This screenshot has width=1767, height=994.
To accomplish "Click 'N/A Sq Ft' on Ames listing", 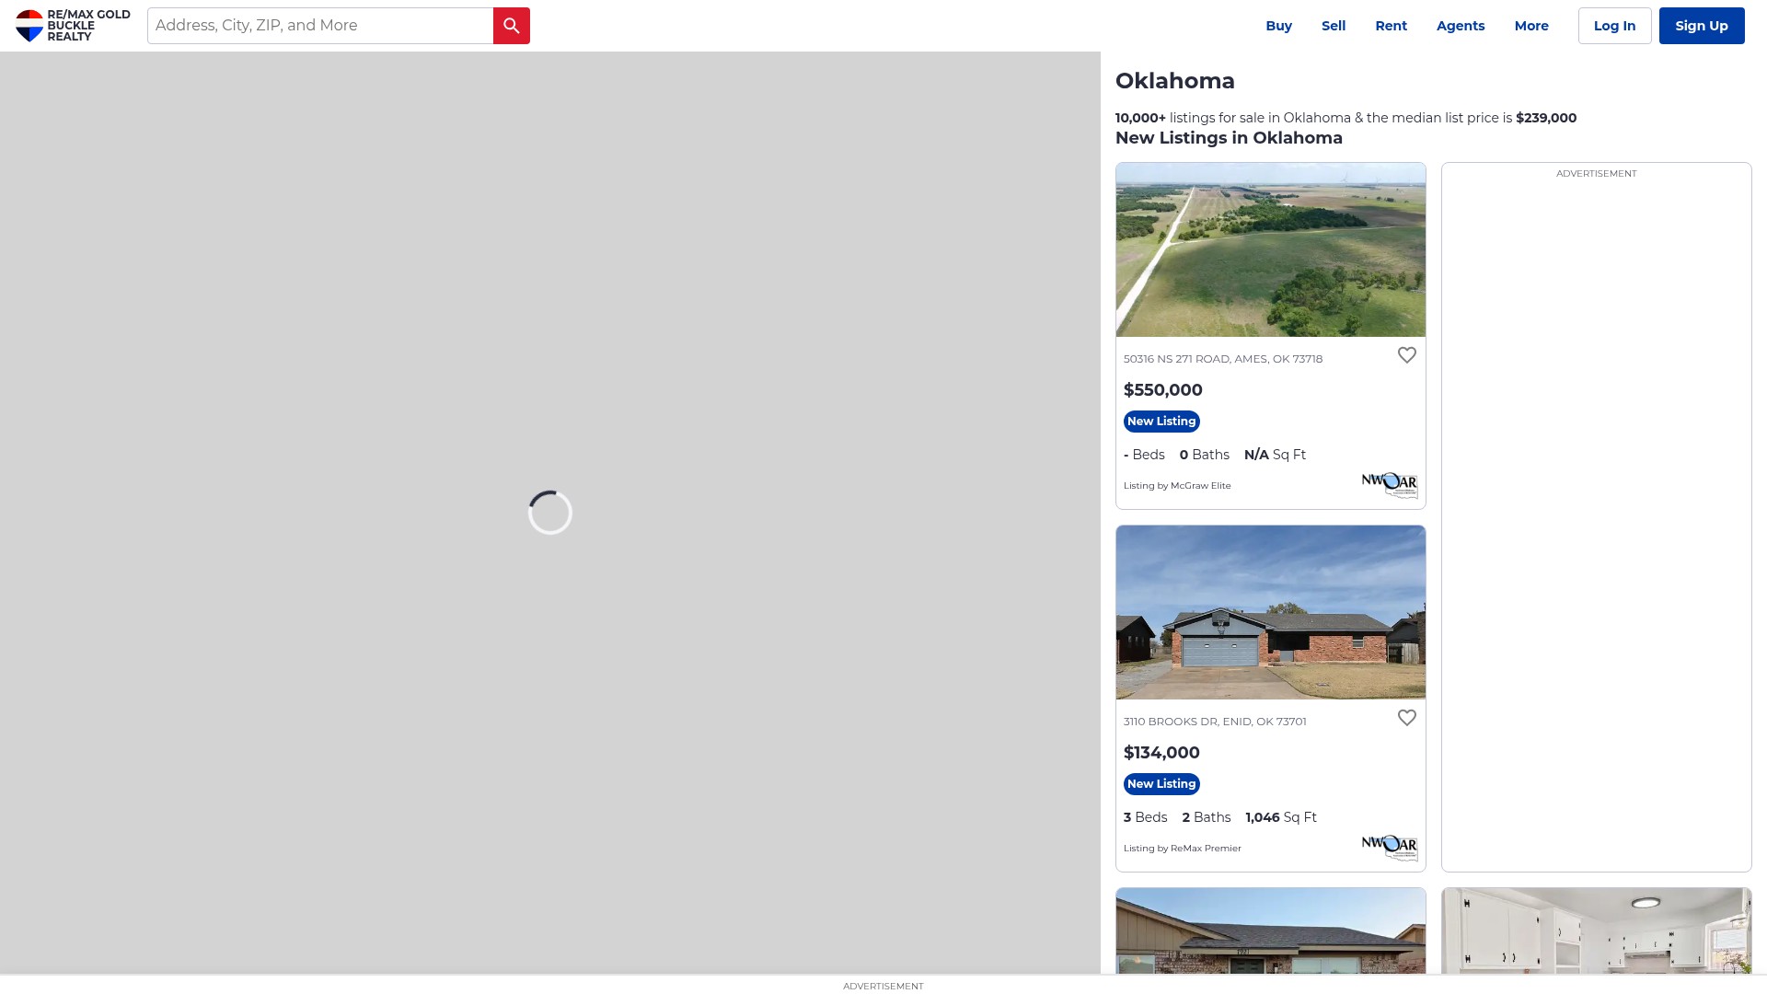I will (x=1275, y=455).
